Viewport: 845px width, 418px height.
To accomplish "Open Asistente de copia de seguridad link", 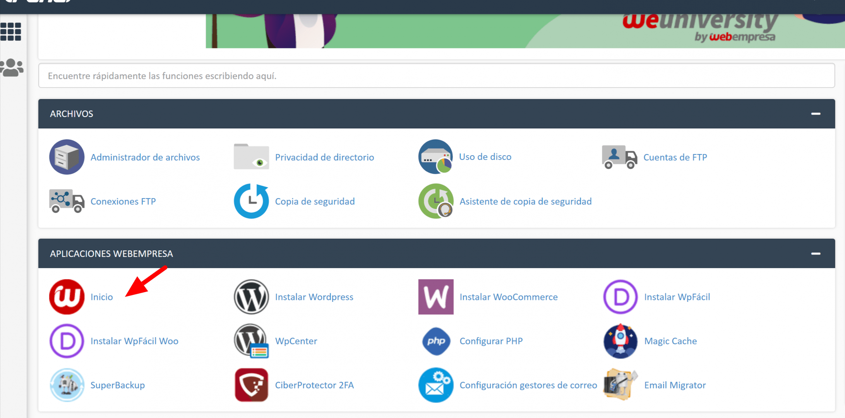I will pos(526,201).
